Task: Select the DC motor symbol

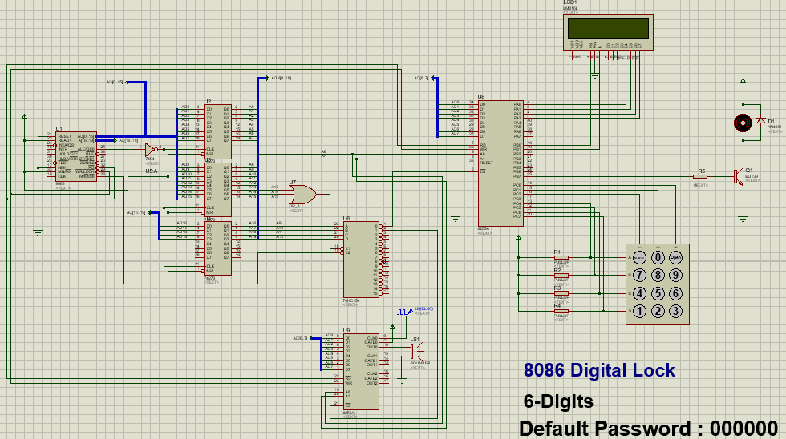Action: [743, 123]
